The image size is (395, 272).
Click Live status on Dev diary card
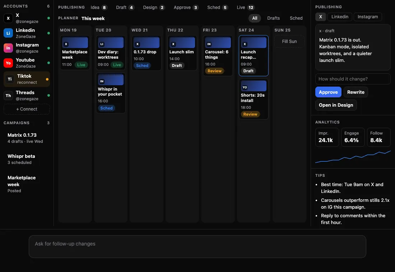point(117,65)
